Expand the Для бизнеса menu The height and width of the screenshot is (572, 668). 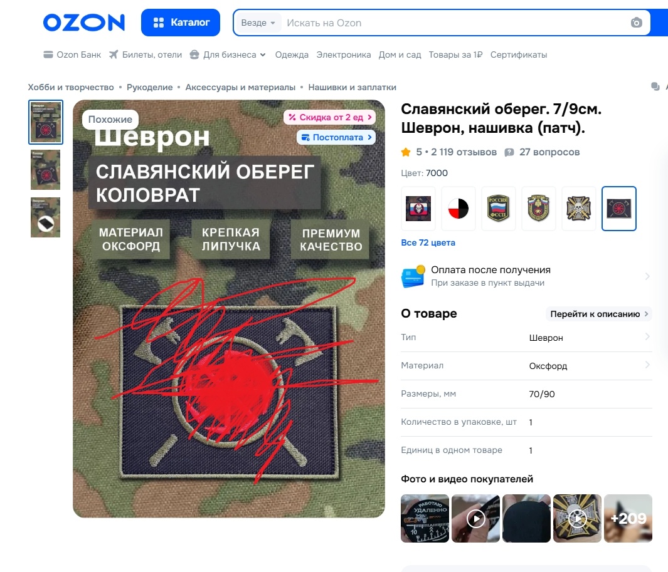pyautogui.click(x=228, y=55)
